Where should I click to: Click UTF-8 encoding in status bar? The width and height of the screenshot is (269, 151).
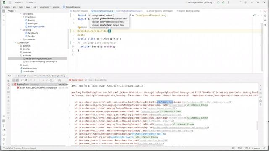(247, 148)
